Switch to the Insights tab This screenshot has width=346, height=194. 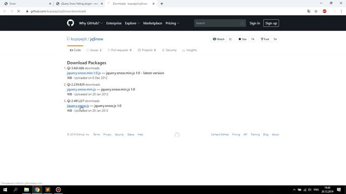[190, 50]
